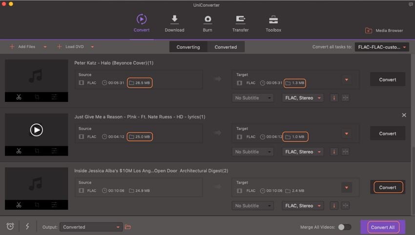
Task: Convert the Peter Katz Halo track
Action: tap(388, 79)
